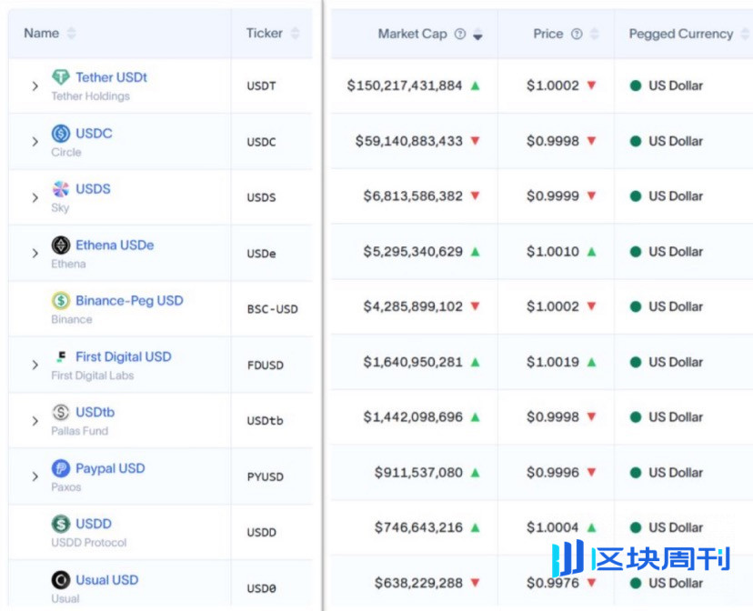Screen dimensions: 753x611
Task: Click the Usual USD logo icon
Action: (61, 580)
